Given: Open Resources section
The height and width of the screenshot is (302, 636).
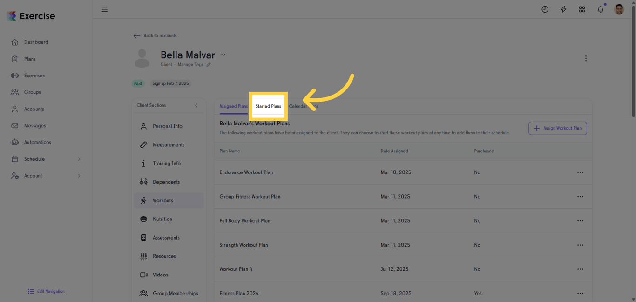Looking at the screenshot, I should pyautogui.click(x=169, y=256).
